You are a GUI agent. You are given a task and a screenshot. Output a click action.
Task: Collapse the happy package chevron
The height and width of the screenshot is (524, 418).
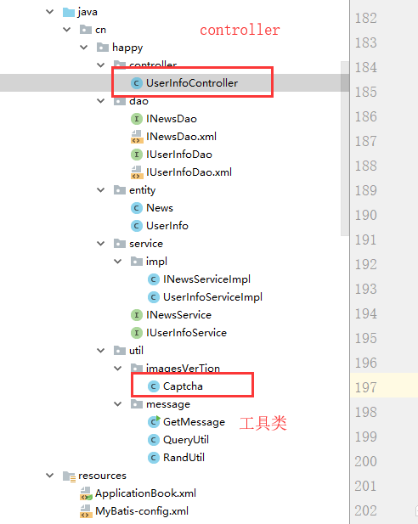point(84,47)
